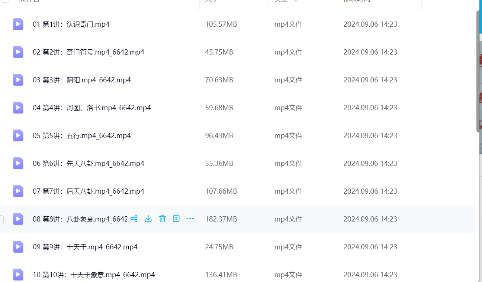
Task: Click the vertical scrollbar thumb of file list
Action: tap(479, 71)
